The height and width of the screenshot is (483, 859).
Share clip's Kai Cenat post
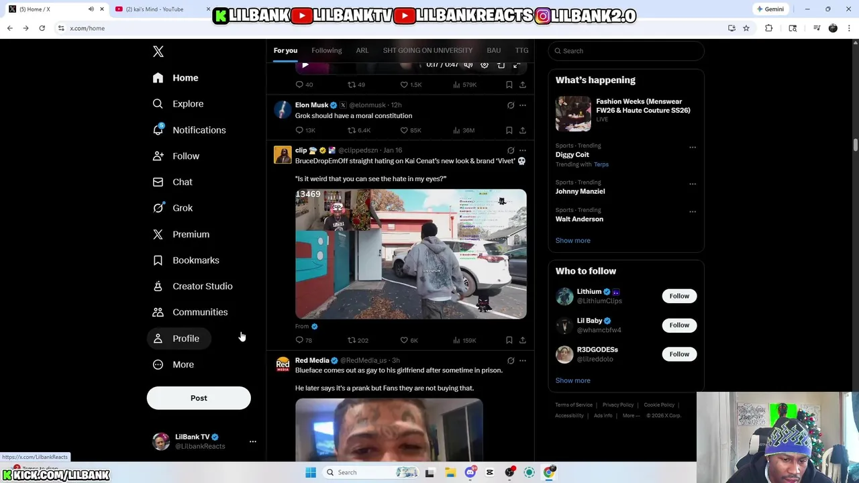tap(523, 340)
